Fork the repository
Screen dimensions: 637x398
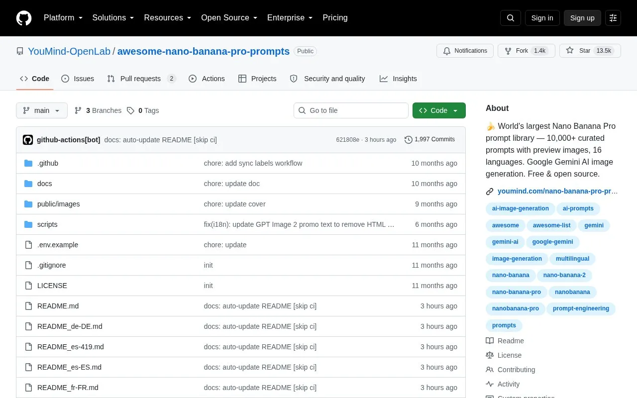coord(527,51)
